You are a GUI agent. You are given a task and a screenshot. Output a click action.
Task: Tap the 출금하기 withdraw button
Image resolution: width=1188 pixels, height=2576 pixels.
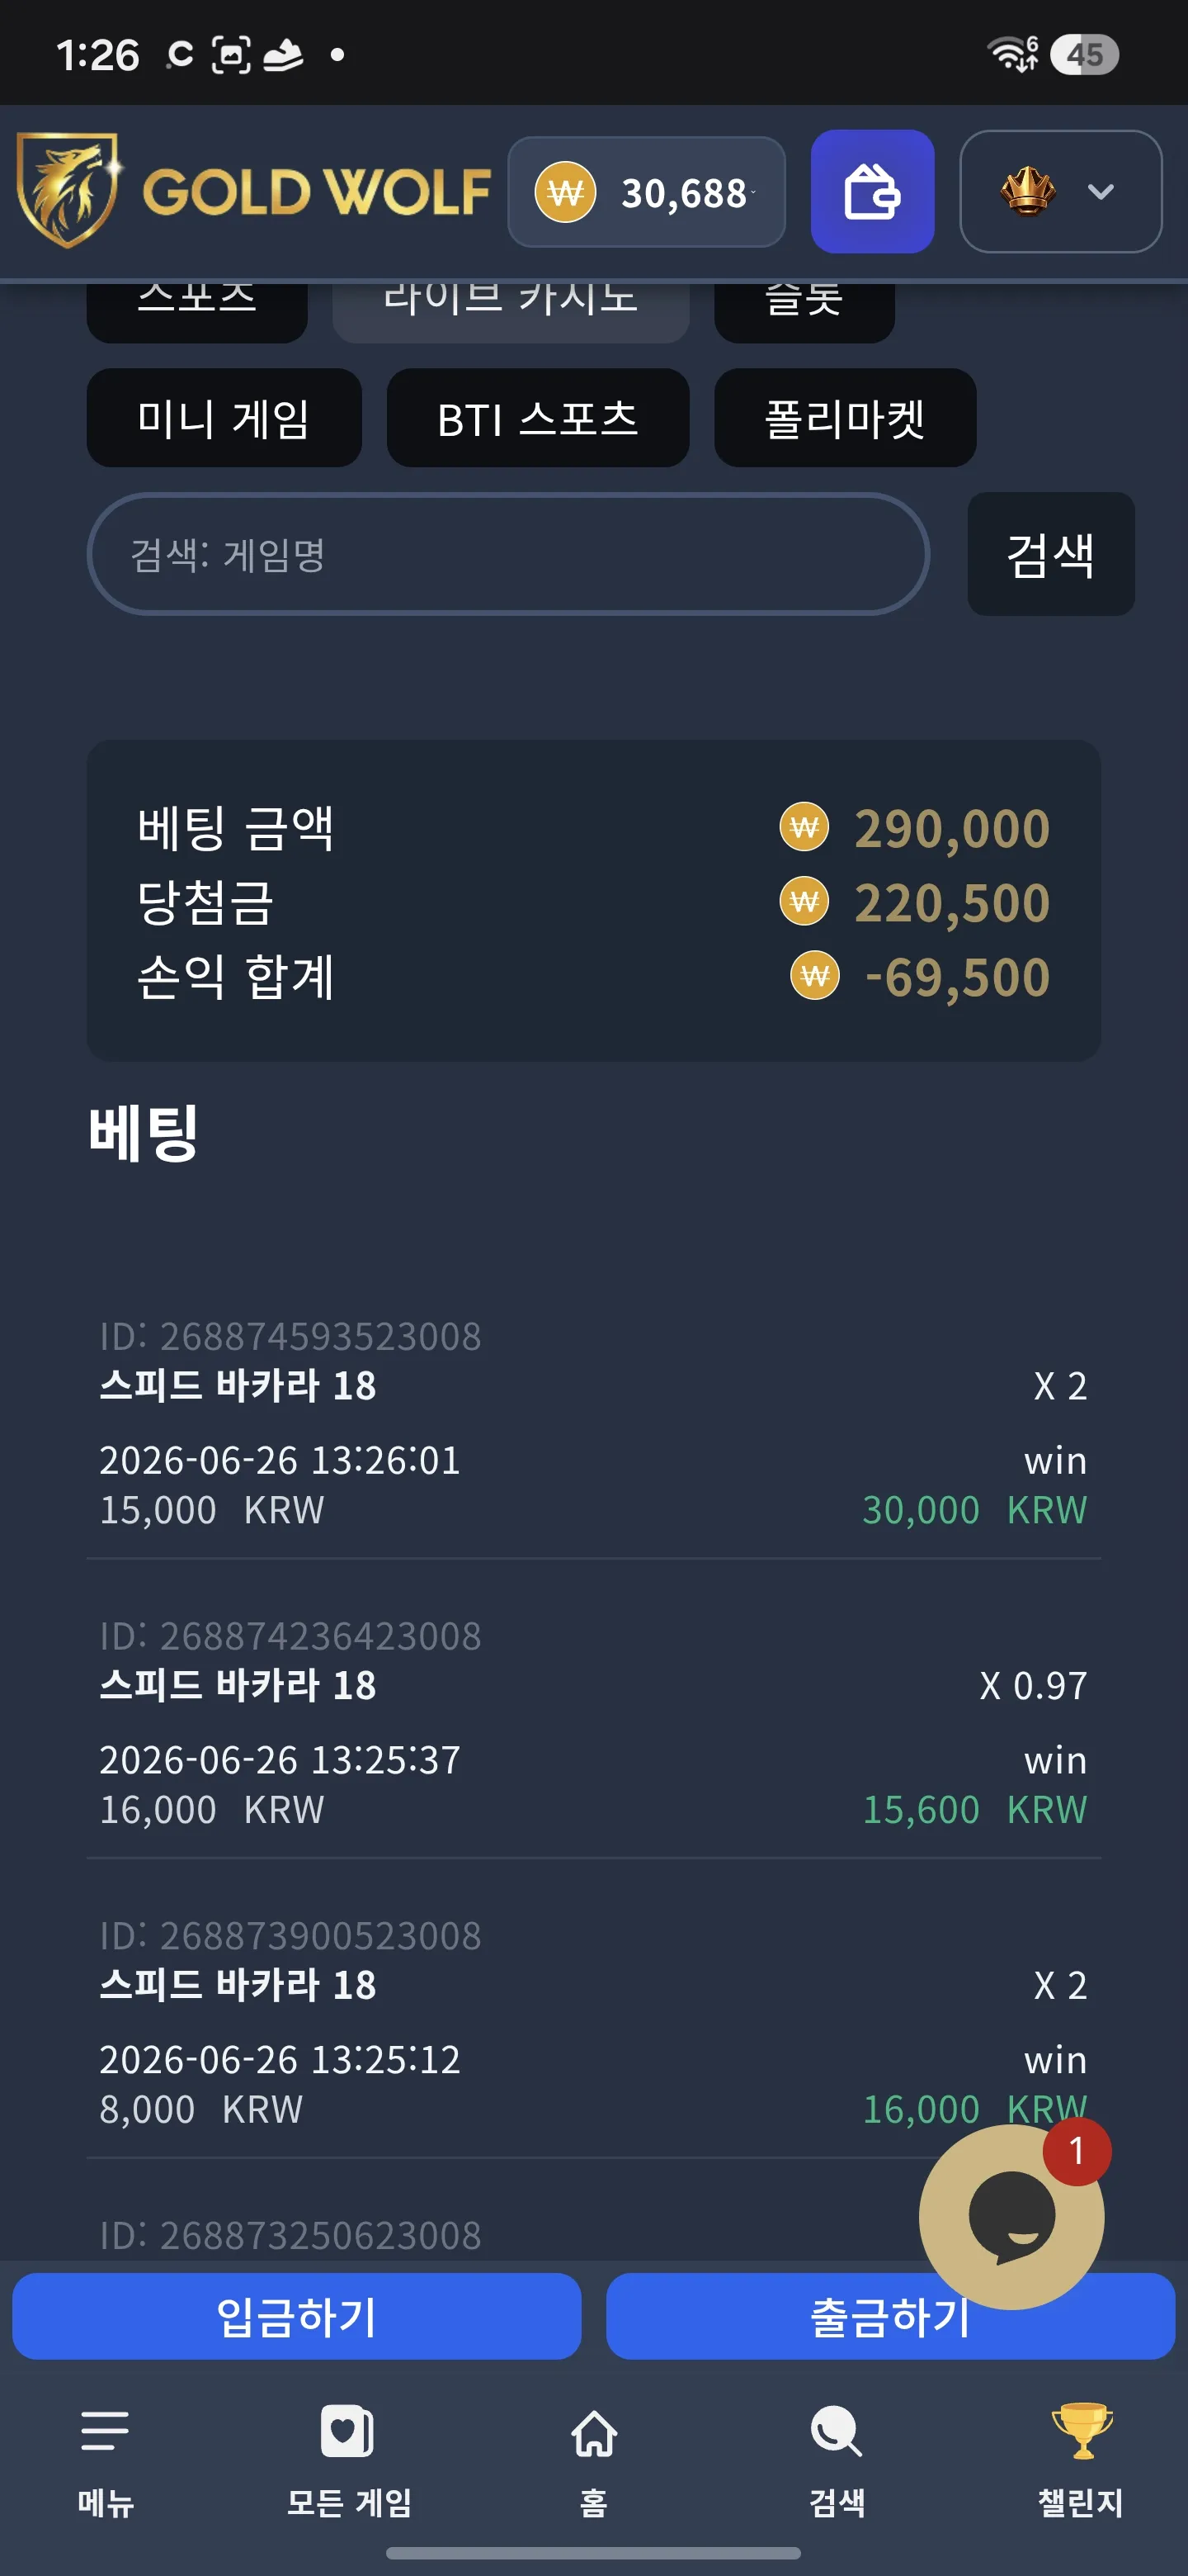click(x=890, y=2316)
